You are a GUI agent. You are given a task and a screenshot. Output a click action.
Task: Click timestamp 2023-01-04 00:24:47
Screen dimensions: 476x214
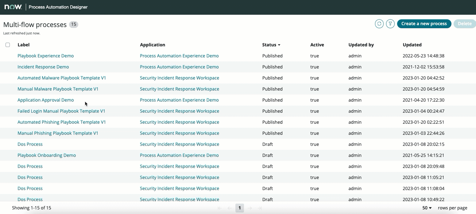[x=424, y=111]
